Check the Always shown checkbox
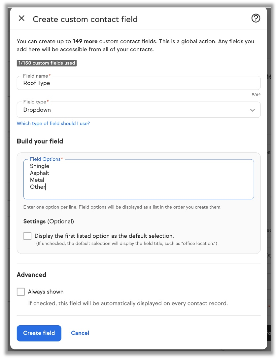This screenshot has width=276, height=359. point(21,292)
